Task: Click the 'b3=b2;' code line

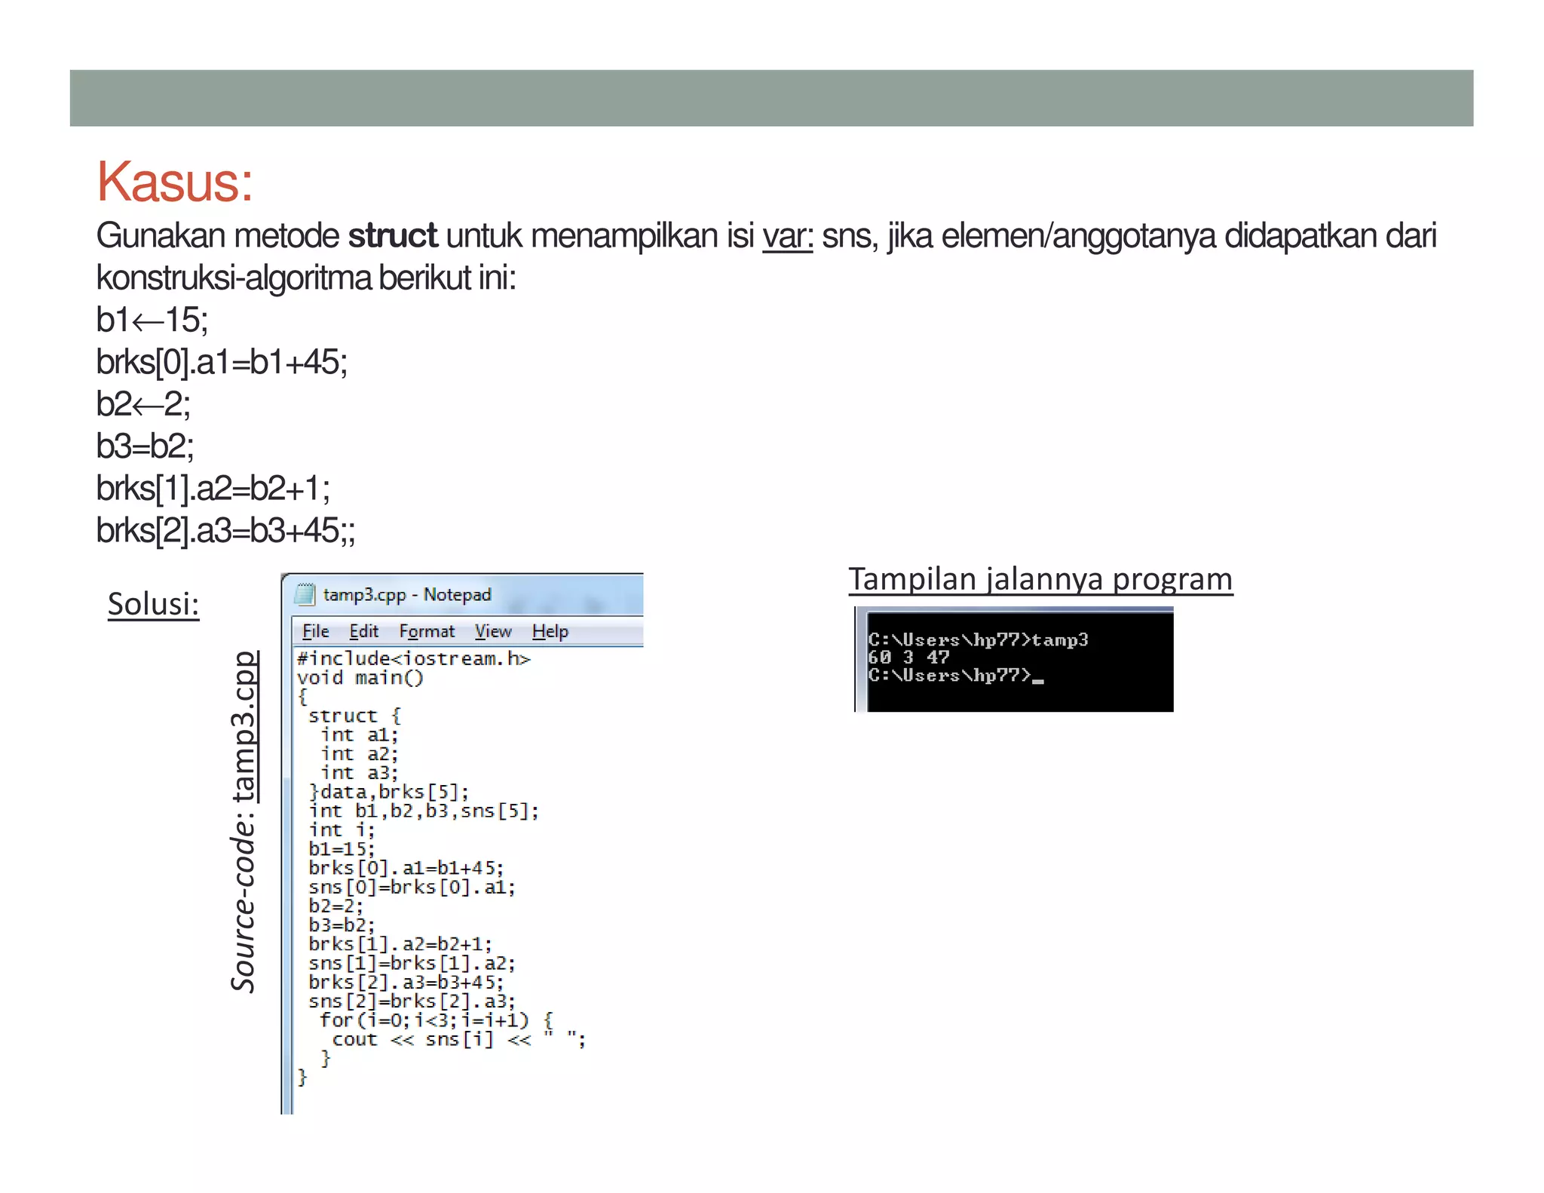Action: (x=342, y=925)
